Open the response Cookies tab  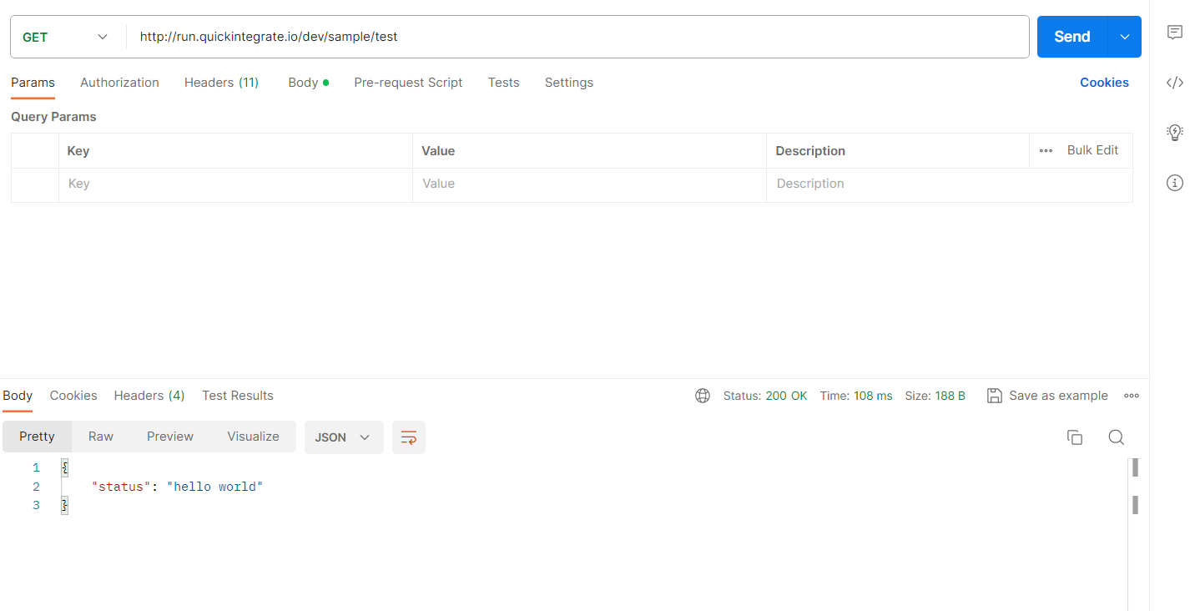pyautogui.click(x=73, y=396)
